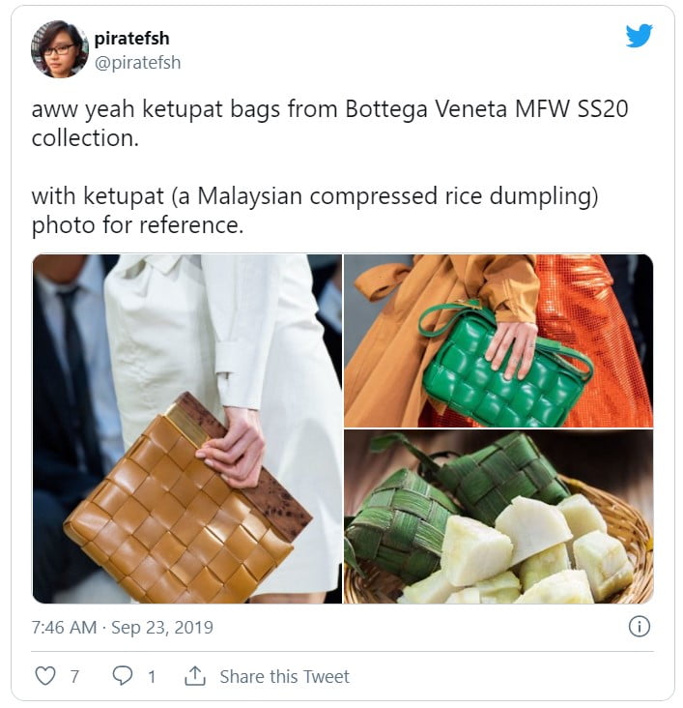
Task: Open the info circle icon
Action: coord(639,627)
